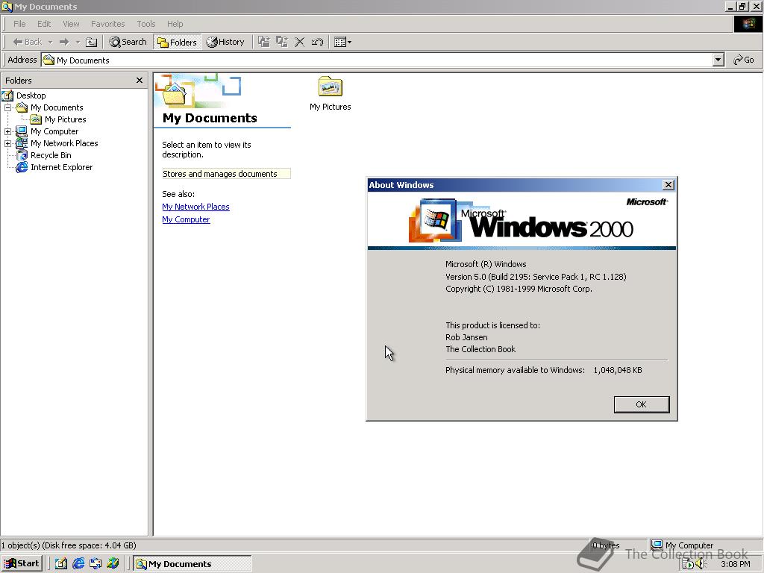
Task: Click the 1,048,048 KB memory value
Action: click(618, 370)
